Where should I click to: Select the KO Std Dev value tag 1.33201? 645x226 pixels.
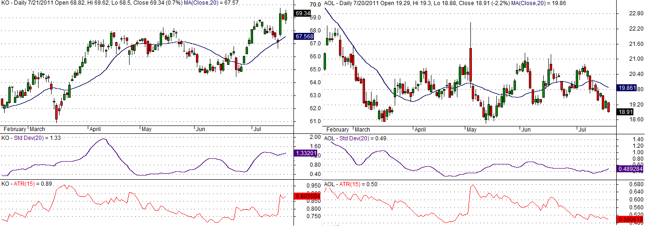305,153
